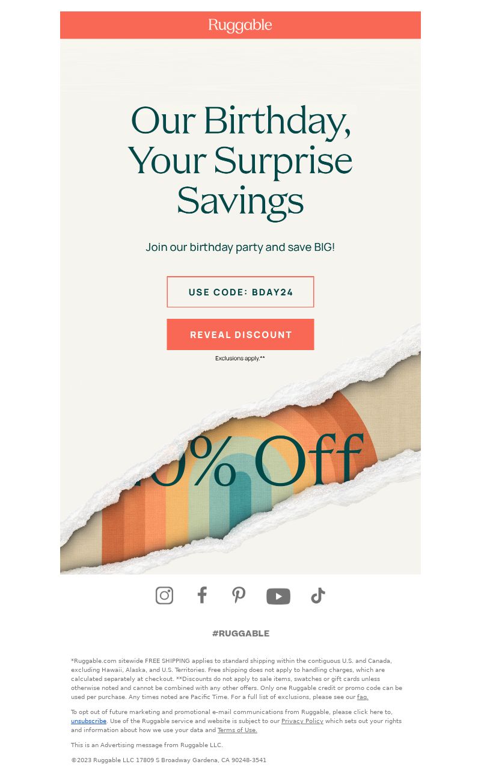Click the REVEAL DISCOUNT button
The height and width of the screenshot is (782, 481).
[x=240, y=334]
